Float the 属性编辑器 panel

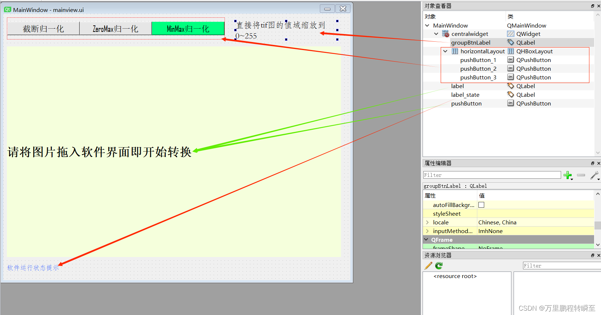[593, 163]
